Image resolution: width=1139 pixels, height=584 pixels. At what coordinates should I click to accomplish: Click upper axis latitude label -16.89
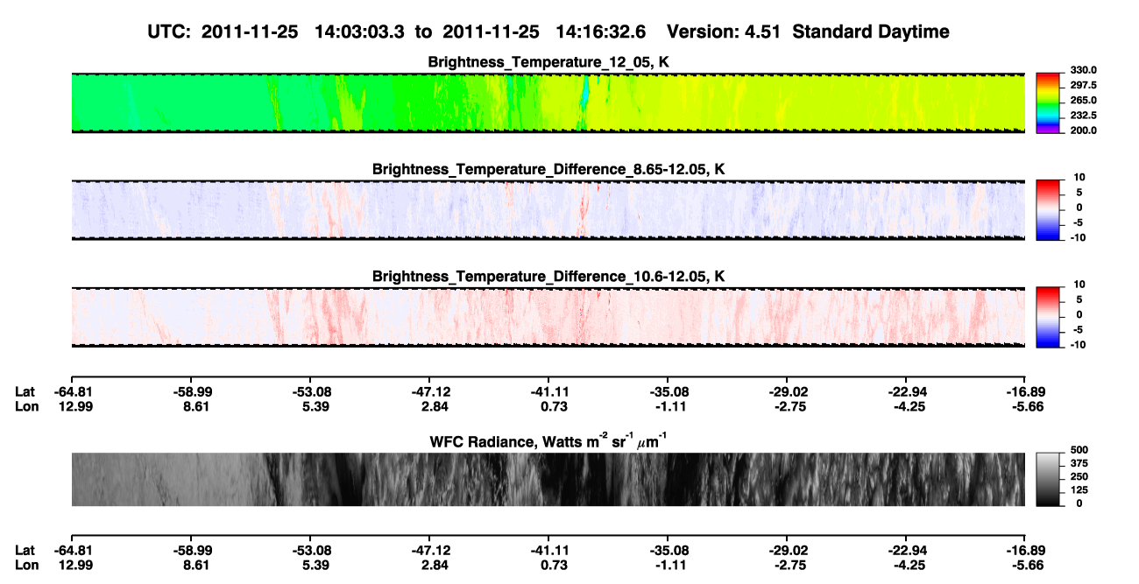click(x=1026, y=391)
